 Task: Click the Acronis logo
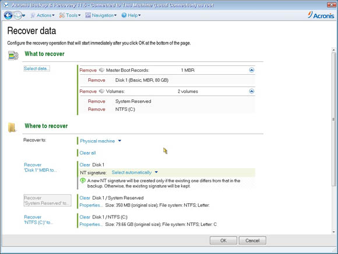pos(321,15)
